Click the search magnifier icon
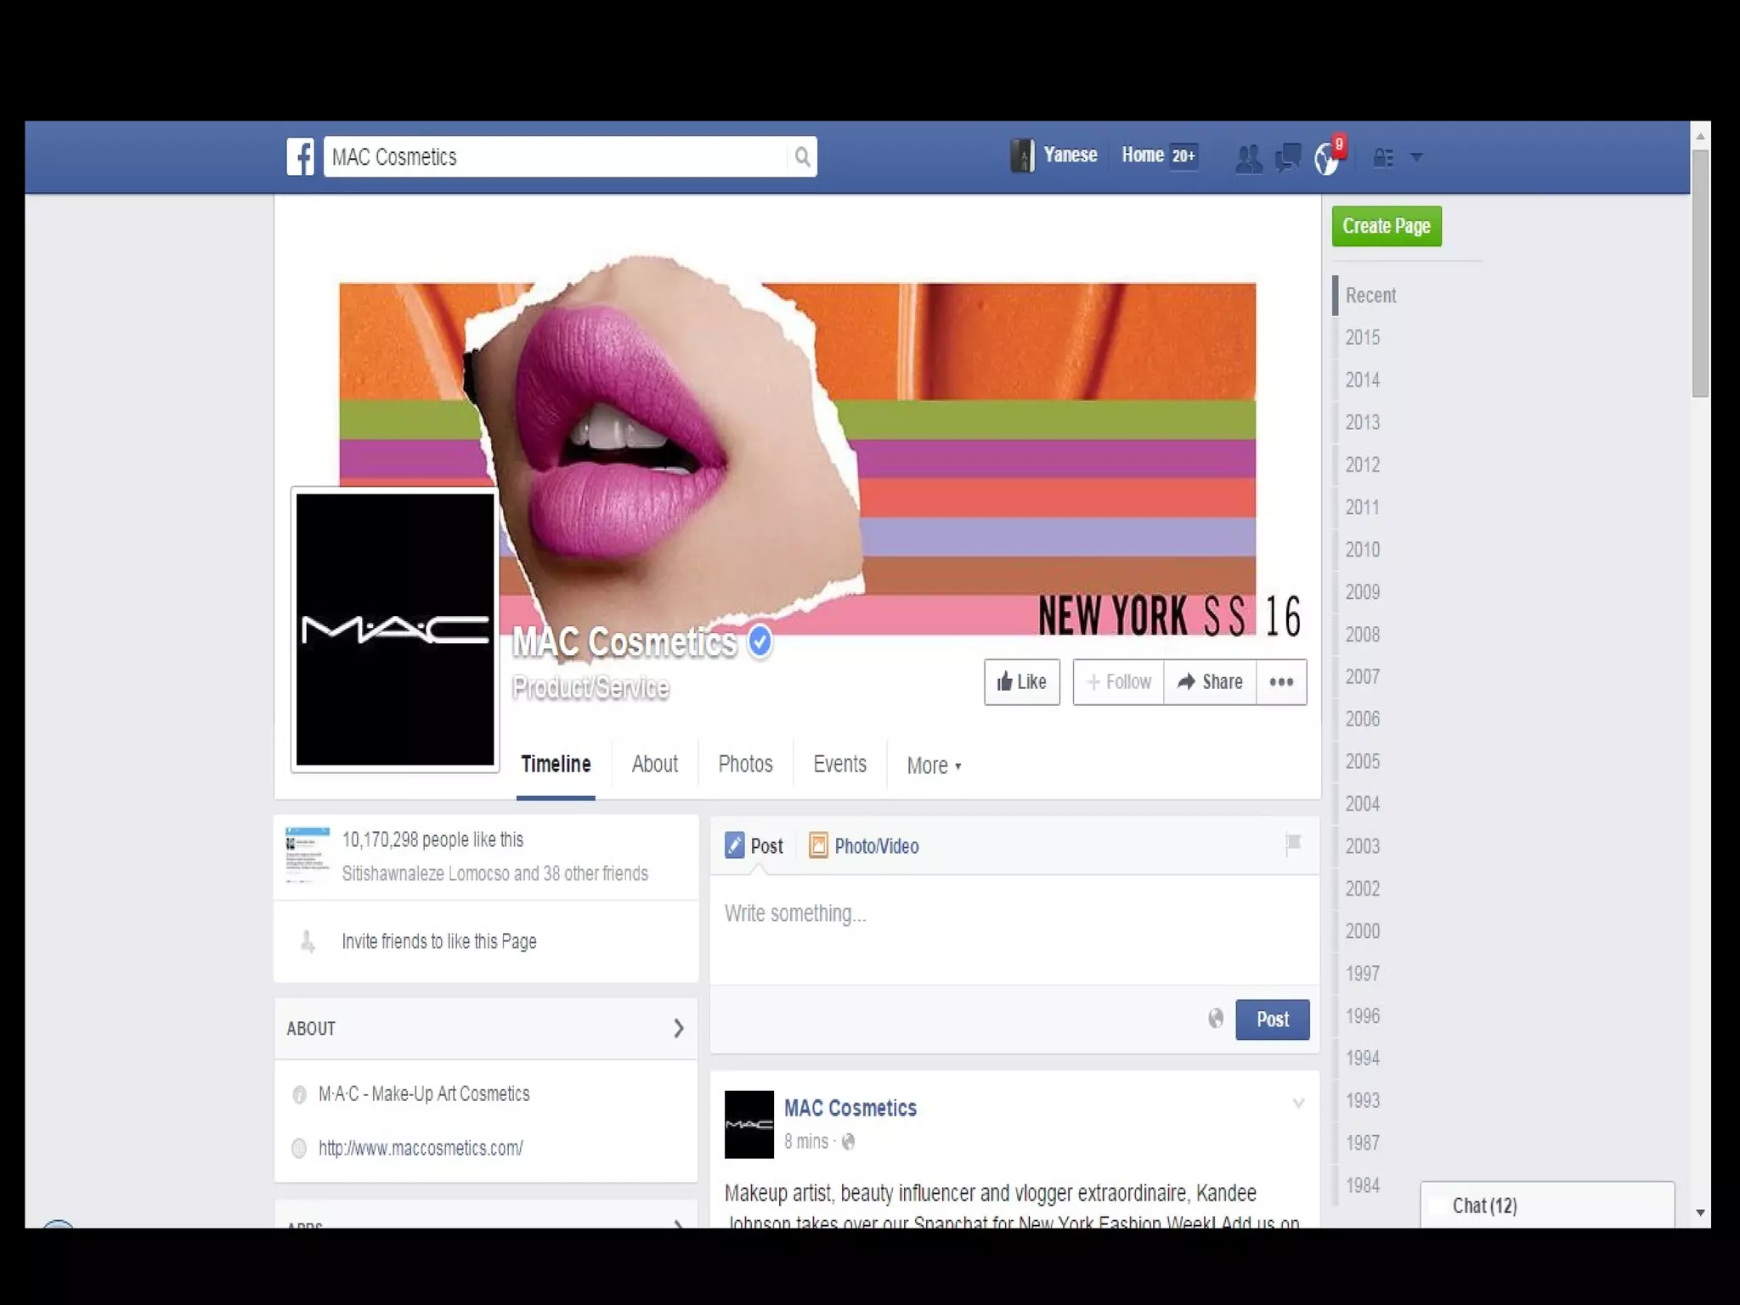The height and width of the screenshot is (1305, 1740). [x=802, y=156]
